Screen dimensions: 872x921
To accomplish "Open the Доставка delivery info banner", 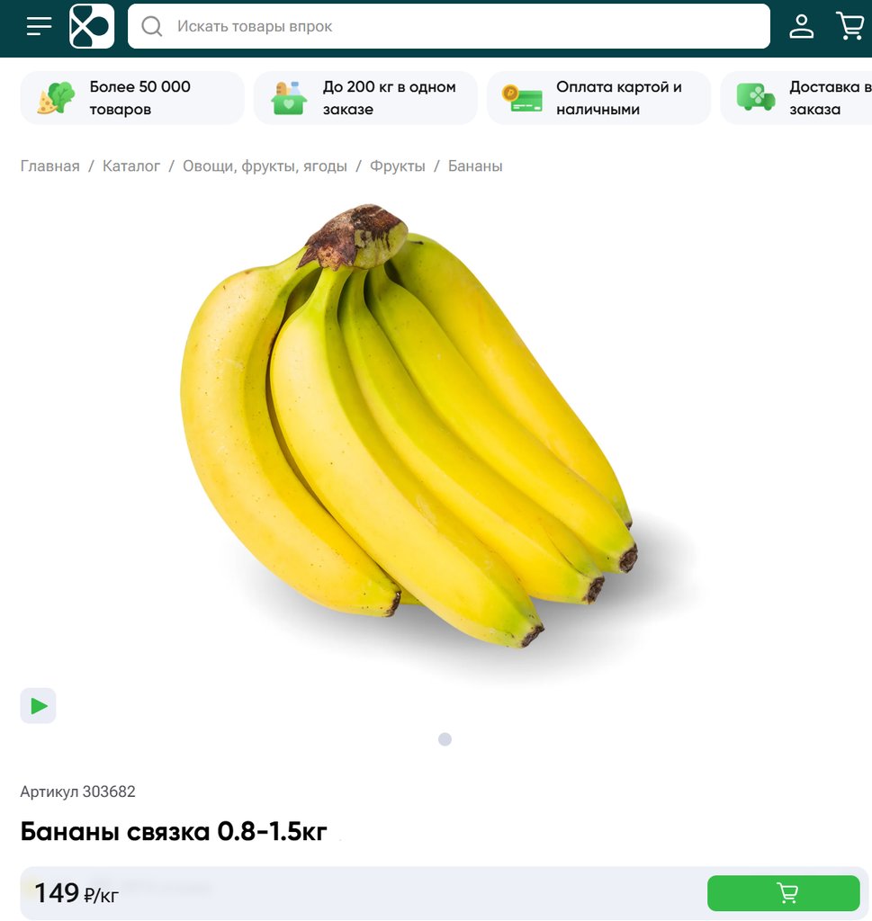I will coord(796,98).
